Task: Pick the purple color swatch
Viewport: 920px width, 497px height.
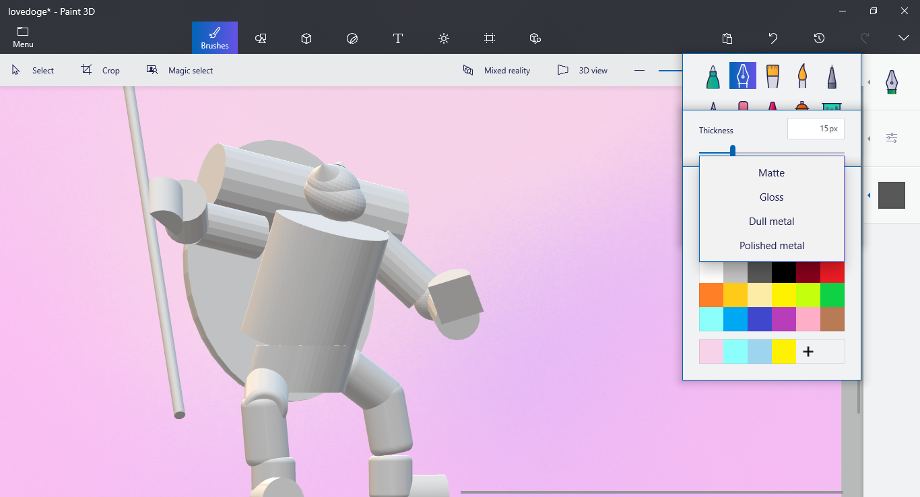Action: (x=784, y=319)
